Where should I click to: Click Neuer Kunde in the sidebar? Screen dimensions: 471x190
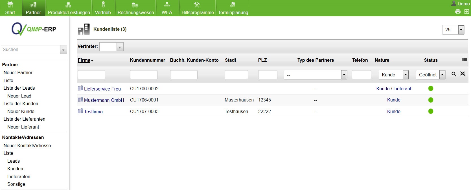coord(21,111)
